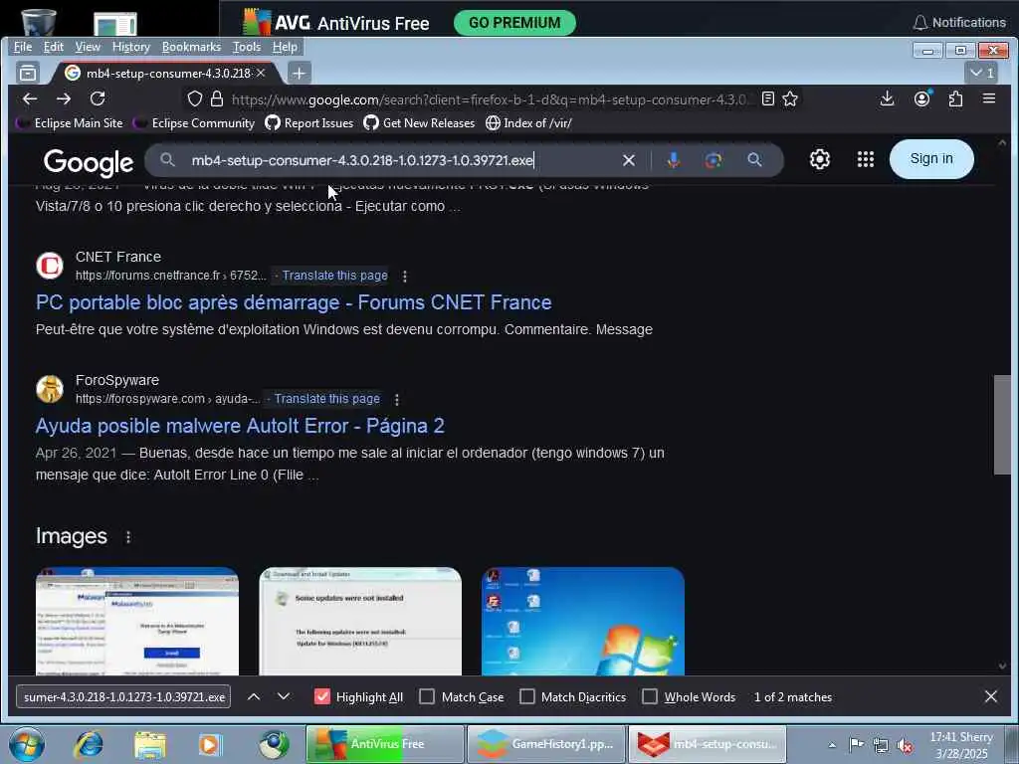Open more options for CNET France result
Screen dimensions: 1019x764
(405, 277)
